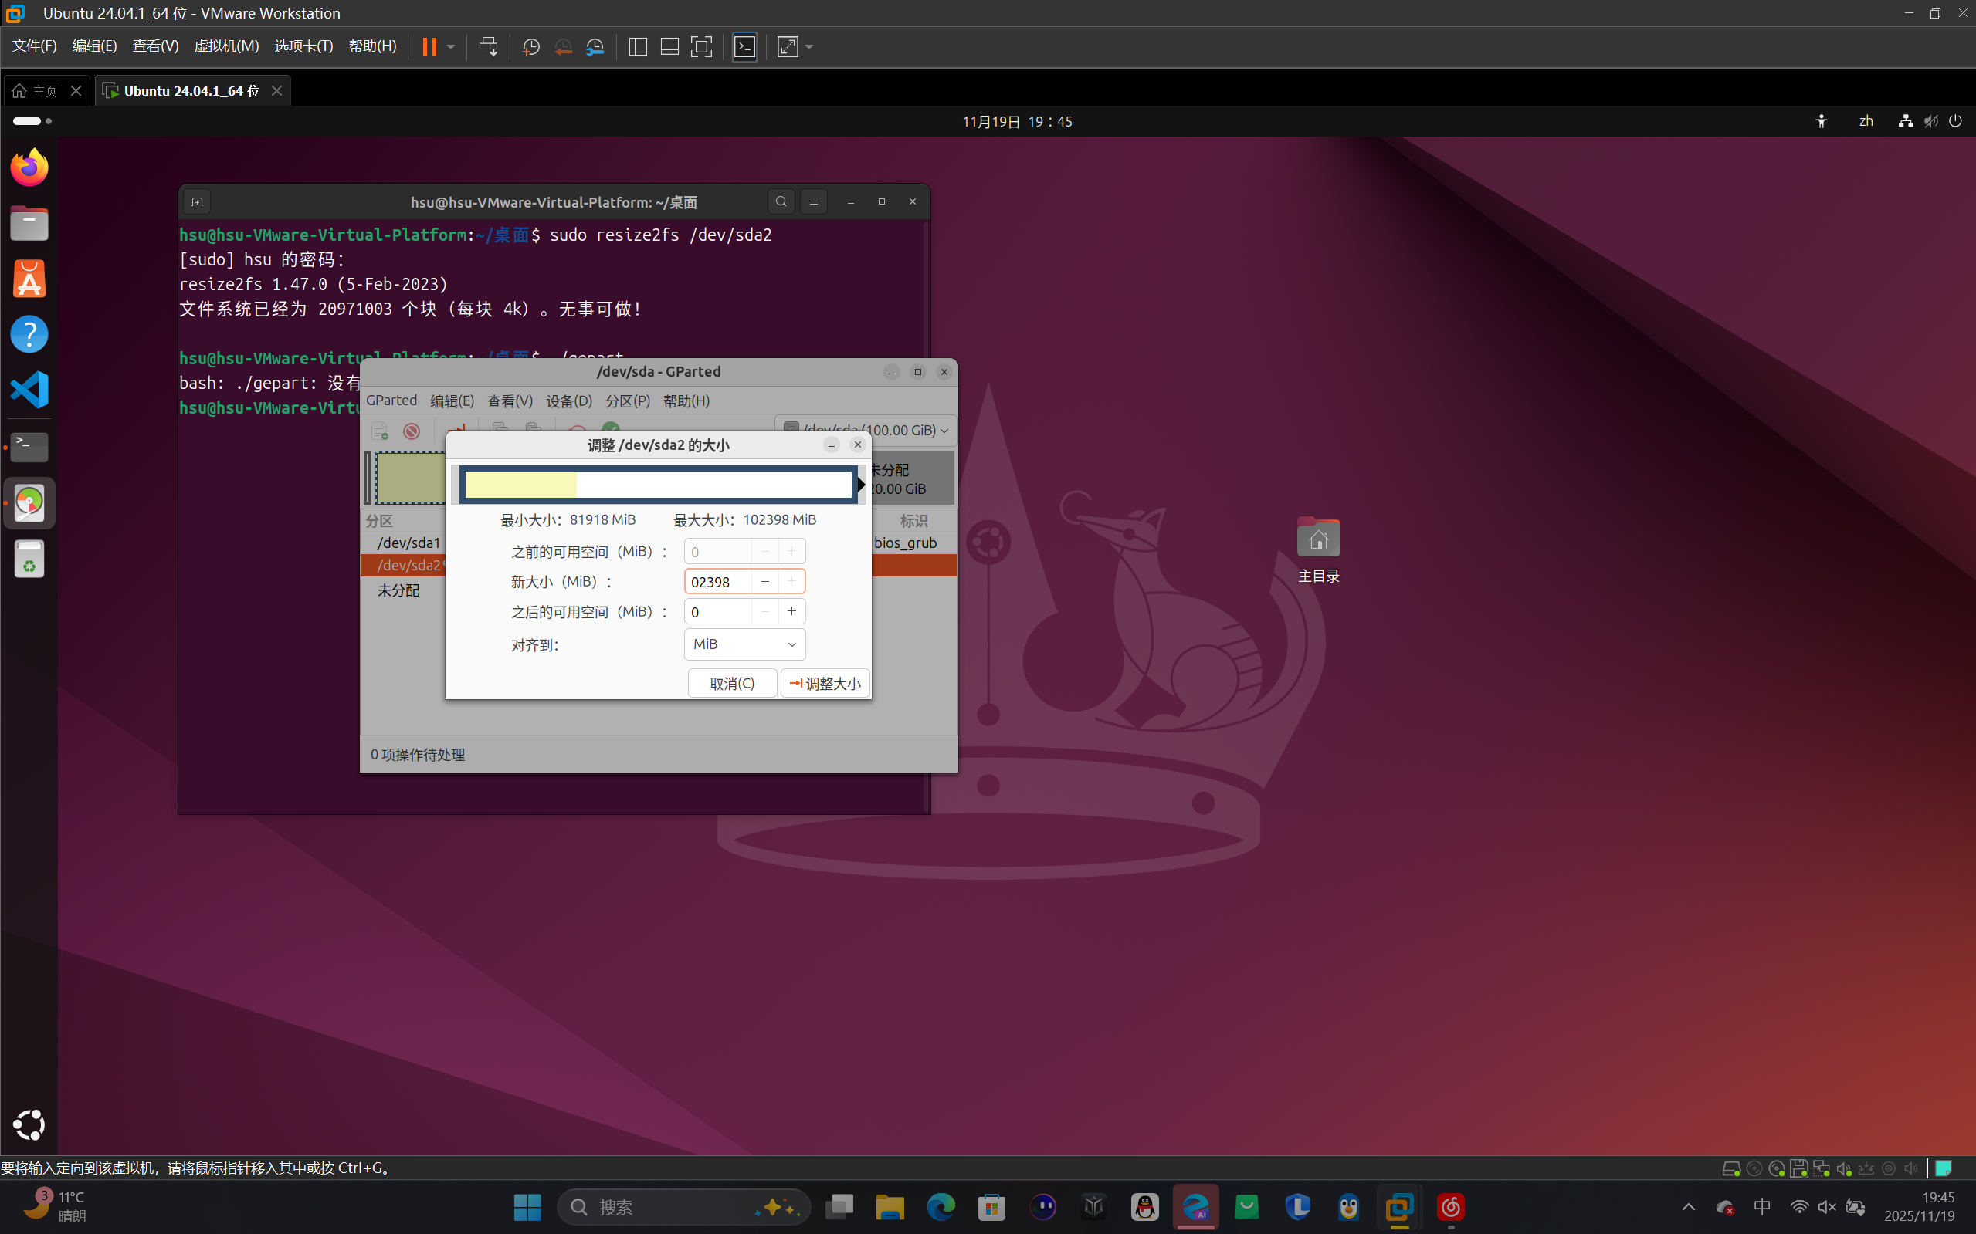Viewport: 1976px width, 1234px height.
Task: Click the right resize handle arrow of partition bar
Action: point(861,485)
